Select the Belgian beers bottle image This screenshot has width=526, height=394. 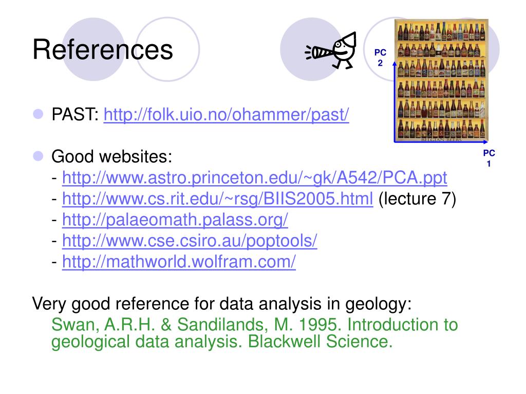click(x=441, y=80)
